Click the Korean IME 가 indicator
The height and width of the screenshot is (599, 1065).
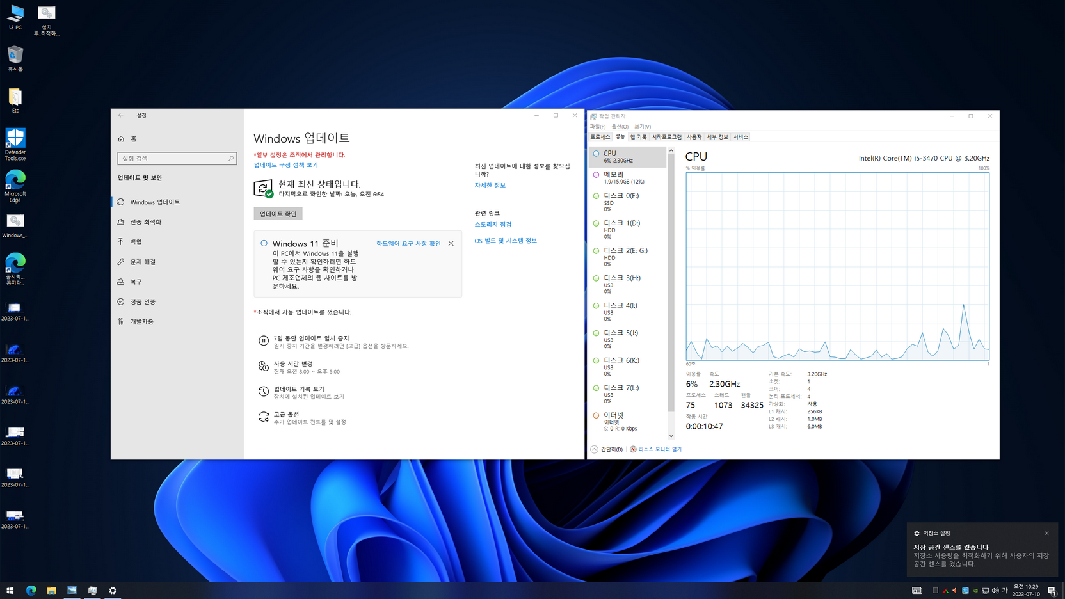pos(1005,591)
